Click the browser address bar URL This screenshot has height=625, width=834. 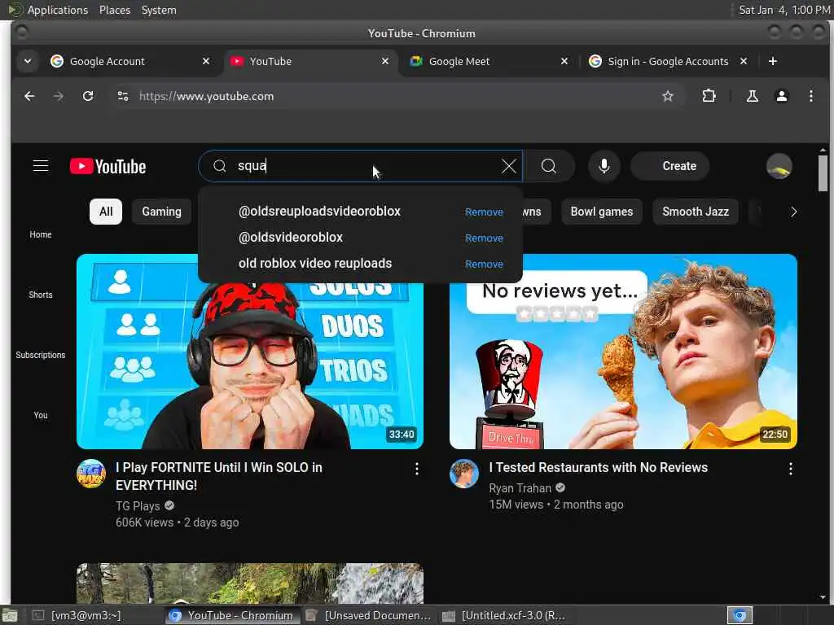click(206, 96)
